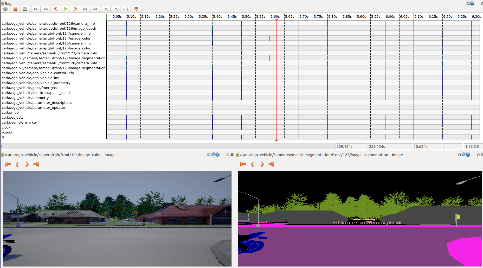Click the rewind double-arrow button
The width and height of the screenshot is (483, 268).
[x=46, y=9]
